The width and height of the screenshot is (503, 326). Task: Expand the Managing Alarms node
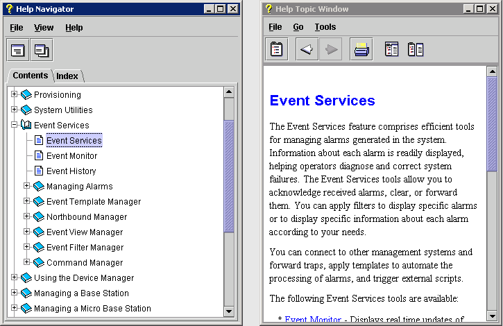tap(27, 186)
